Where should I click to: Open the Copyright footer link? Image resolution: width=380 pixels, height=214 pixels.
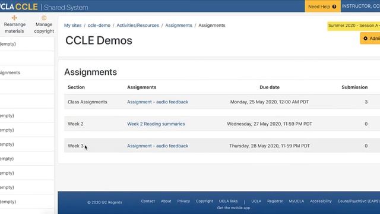point(204,201)
